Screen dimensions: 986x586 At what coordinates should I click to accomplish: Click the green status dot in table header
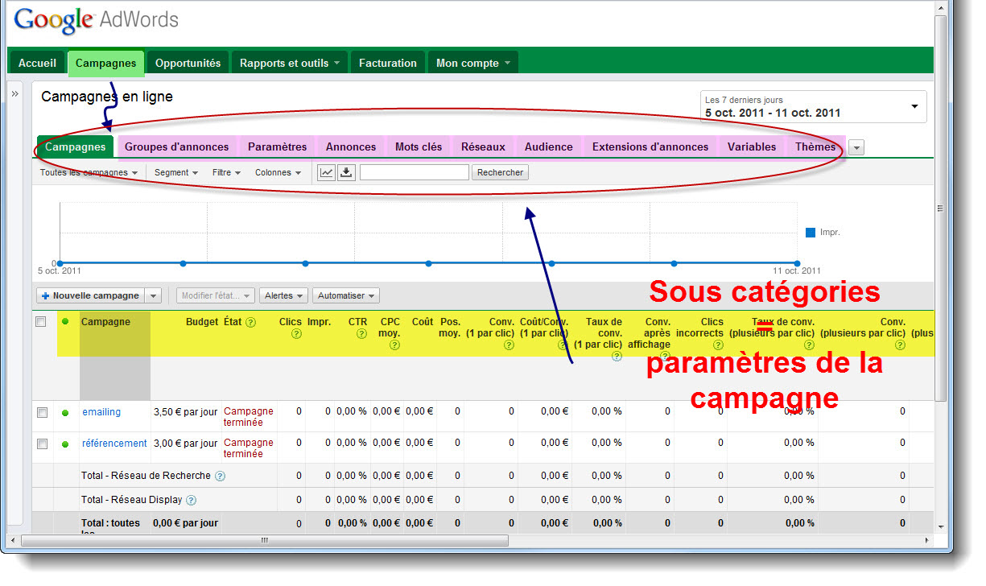coord(65,322)
